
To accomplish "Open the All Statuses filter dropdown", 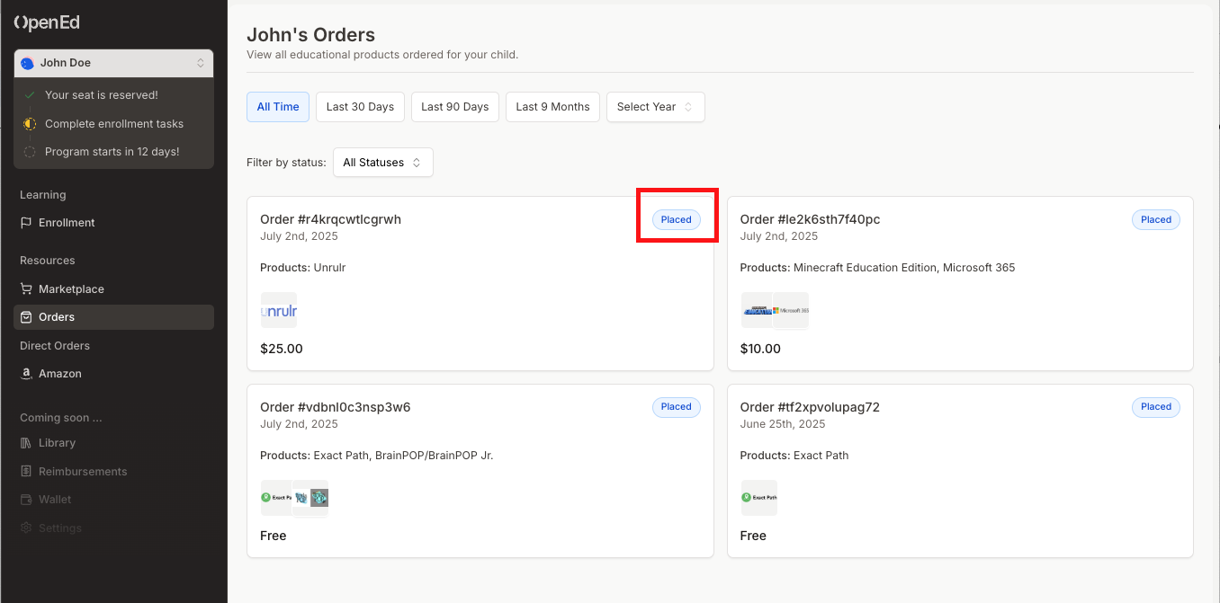I will [382, 163].
